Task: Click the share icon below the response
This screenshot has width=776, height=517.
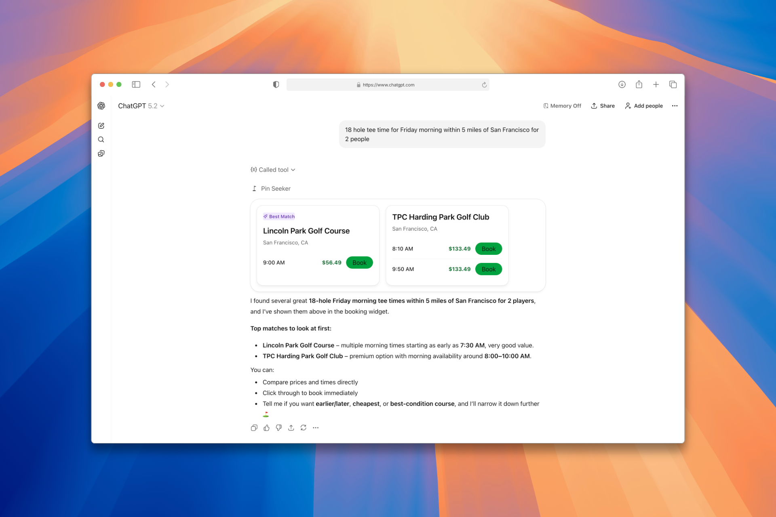Action: [291, 428]
